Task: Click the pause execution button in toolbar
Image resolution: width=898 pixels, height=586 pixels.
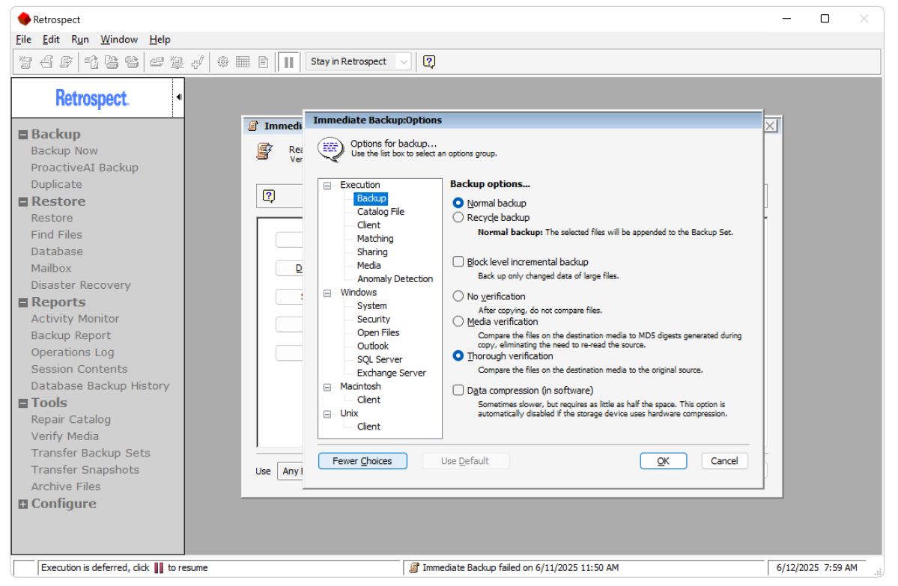Action: tap(288, 62)
